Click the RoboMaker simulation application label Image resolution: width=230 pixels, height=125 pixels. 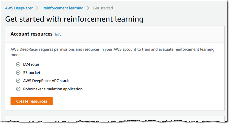click(53, 89)
